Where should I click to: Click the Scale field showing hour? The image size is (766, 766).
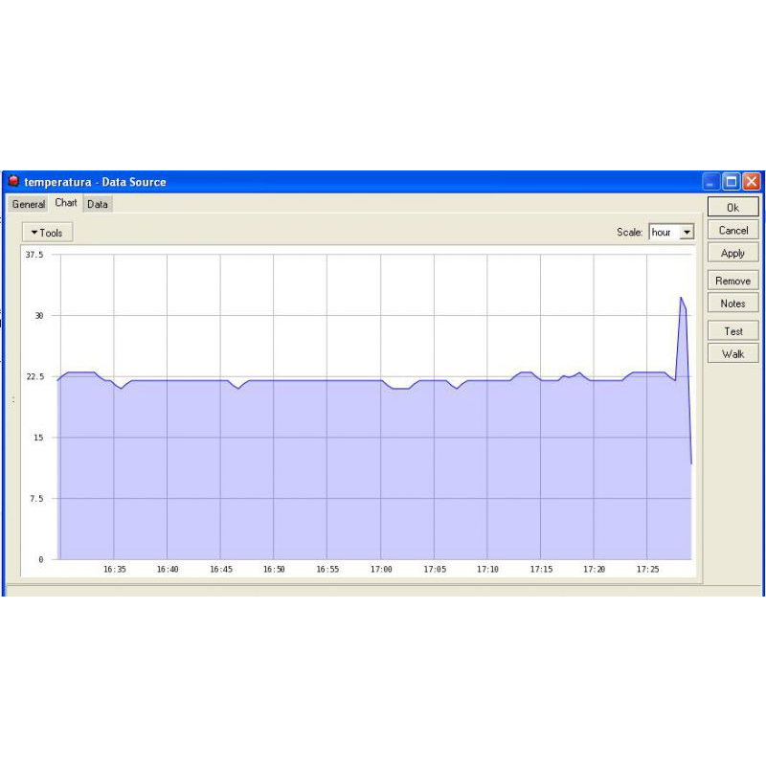point(671,232)
